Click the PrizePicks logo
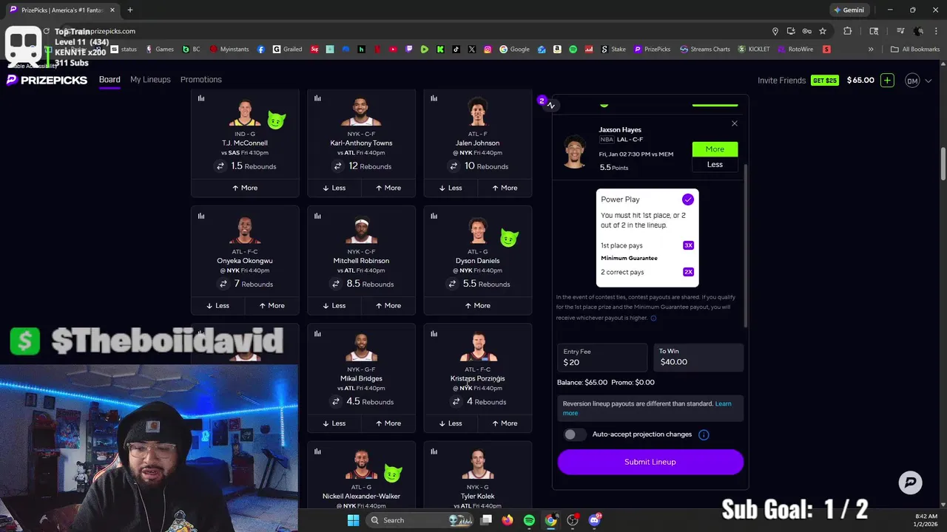947x532 pixels. [47, 80]
